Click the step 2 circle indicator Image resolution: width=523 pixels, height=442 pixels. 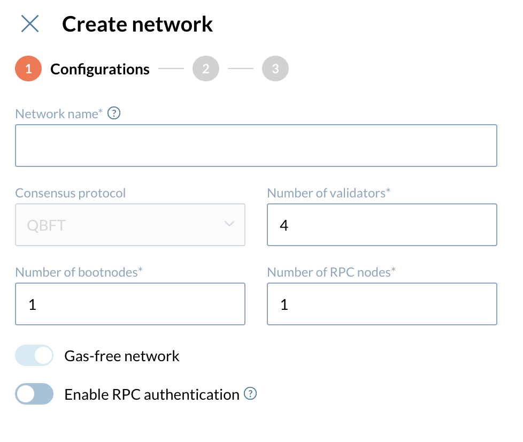[206, 68]
